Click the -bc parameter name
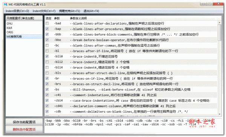The height and width of the screenshot is (137, 226). [x=56, y=45]
